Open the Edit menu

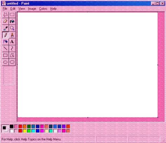click(13, 9)
